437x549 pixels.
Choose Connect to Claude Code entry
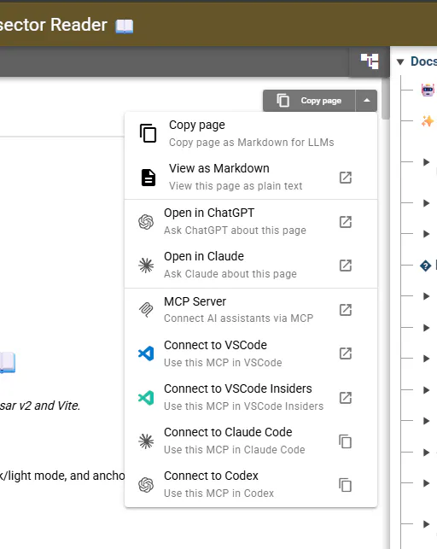coord(251,441)
